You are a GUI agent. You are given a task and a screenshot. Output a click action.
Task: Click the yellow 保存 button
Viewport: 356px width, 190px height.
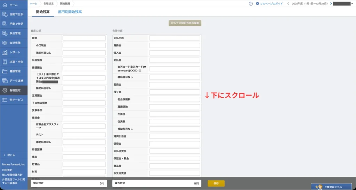tap(216, 183)
